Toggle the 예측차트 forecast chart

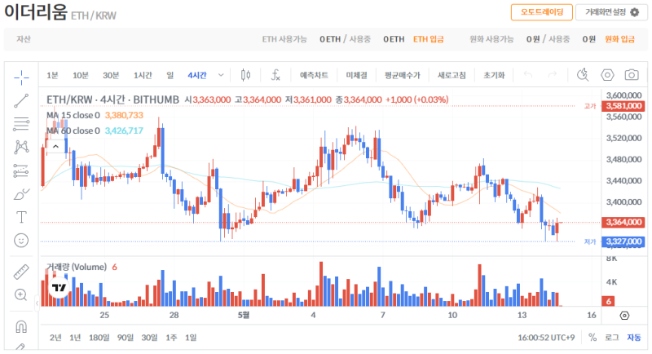[314, 75]
